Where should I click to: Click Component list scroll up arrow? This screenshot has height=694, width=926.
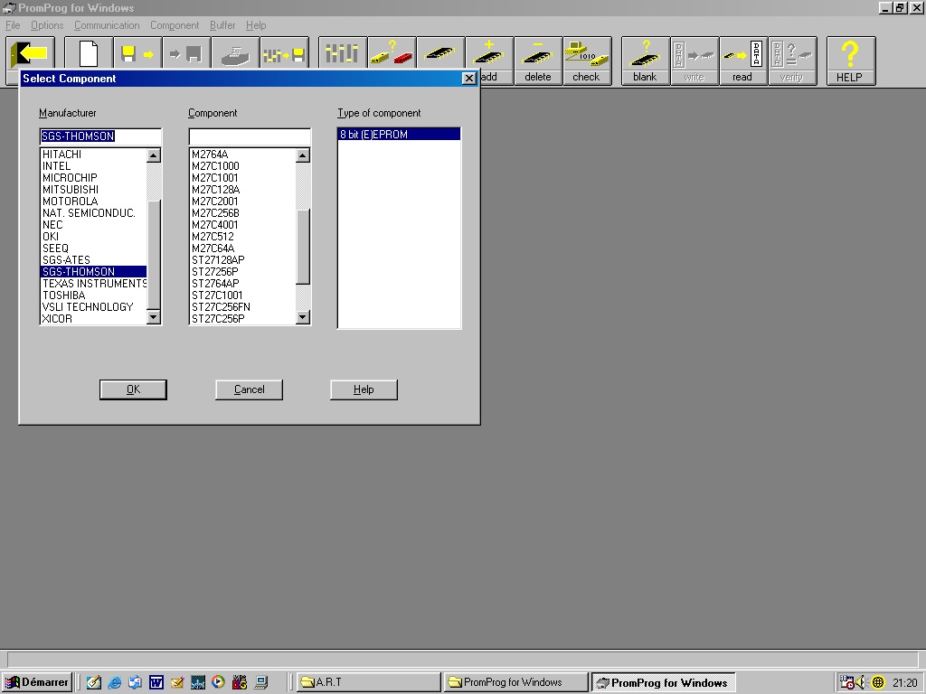pyautogui.click(x=303, y=155)
